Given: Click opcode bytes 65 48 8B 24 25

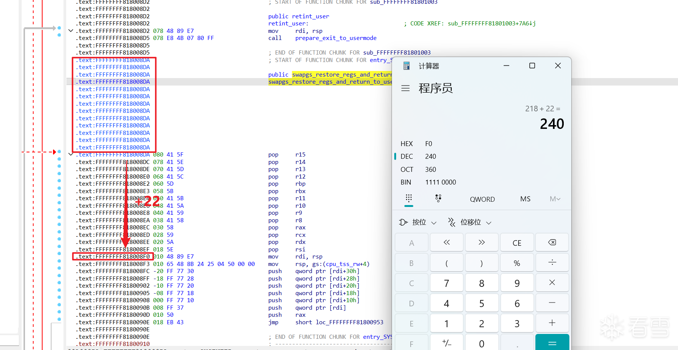Looking at the screenshot, I should pyautogui.click(x=190, y=264).
